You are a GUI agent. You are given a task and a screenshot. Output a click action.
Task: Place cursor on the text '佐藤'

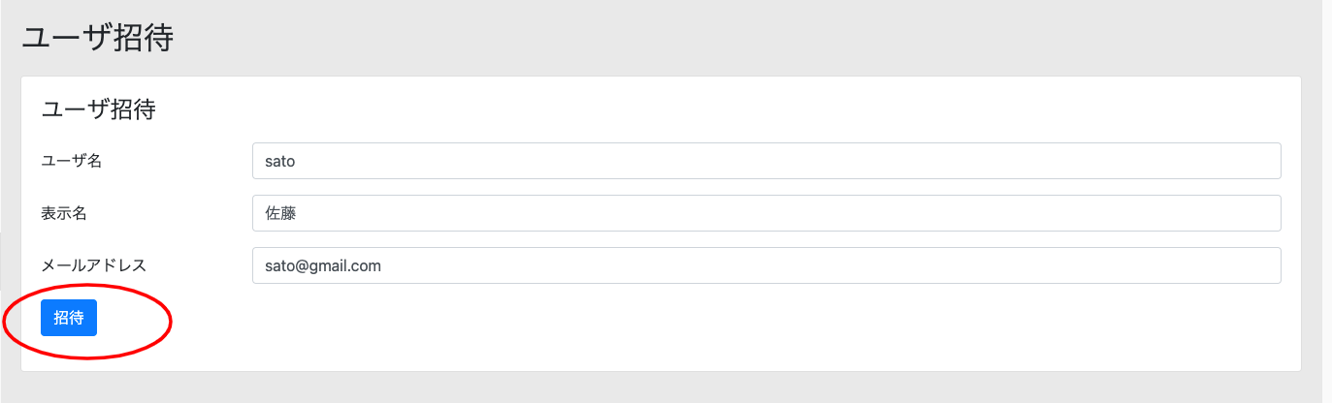coord(280,213)
